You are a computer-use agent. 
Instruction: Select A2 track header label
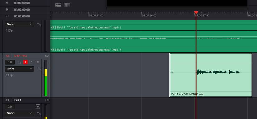click(x=7, y=55)
